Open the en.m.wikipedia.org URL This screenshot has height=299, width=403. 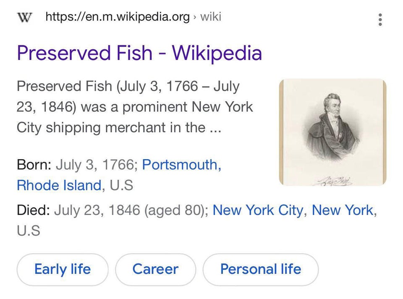pyautogui.click(x=118, y=17)
